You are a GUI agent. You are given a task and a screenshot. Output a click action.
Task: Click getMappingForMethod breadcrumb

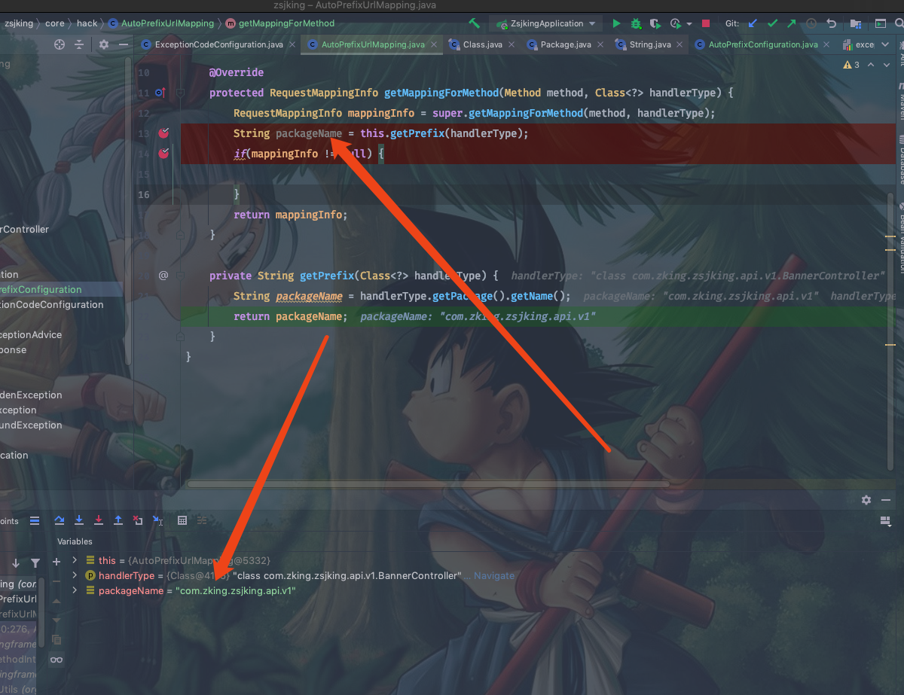pyautogui.click(x=280, y=23)
